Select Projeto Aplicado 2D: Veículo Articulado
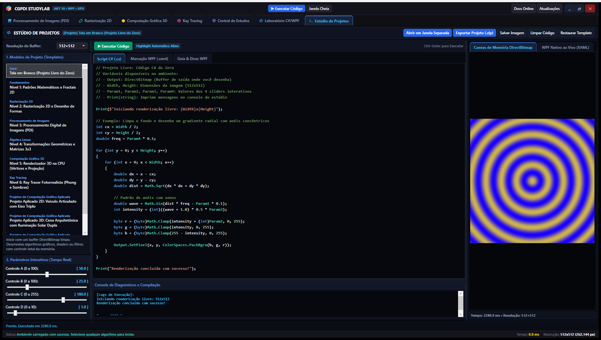The height and width of the screenshot is (340, 601). click(44, 202)
